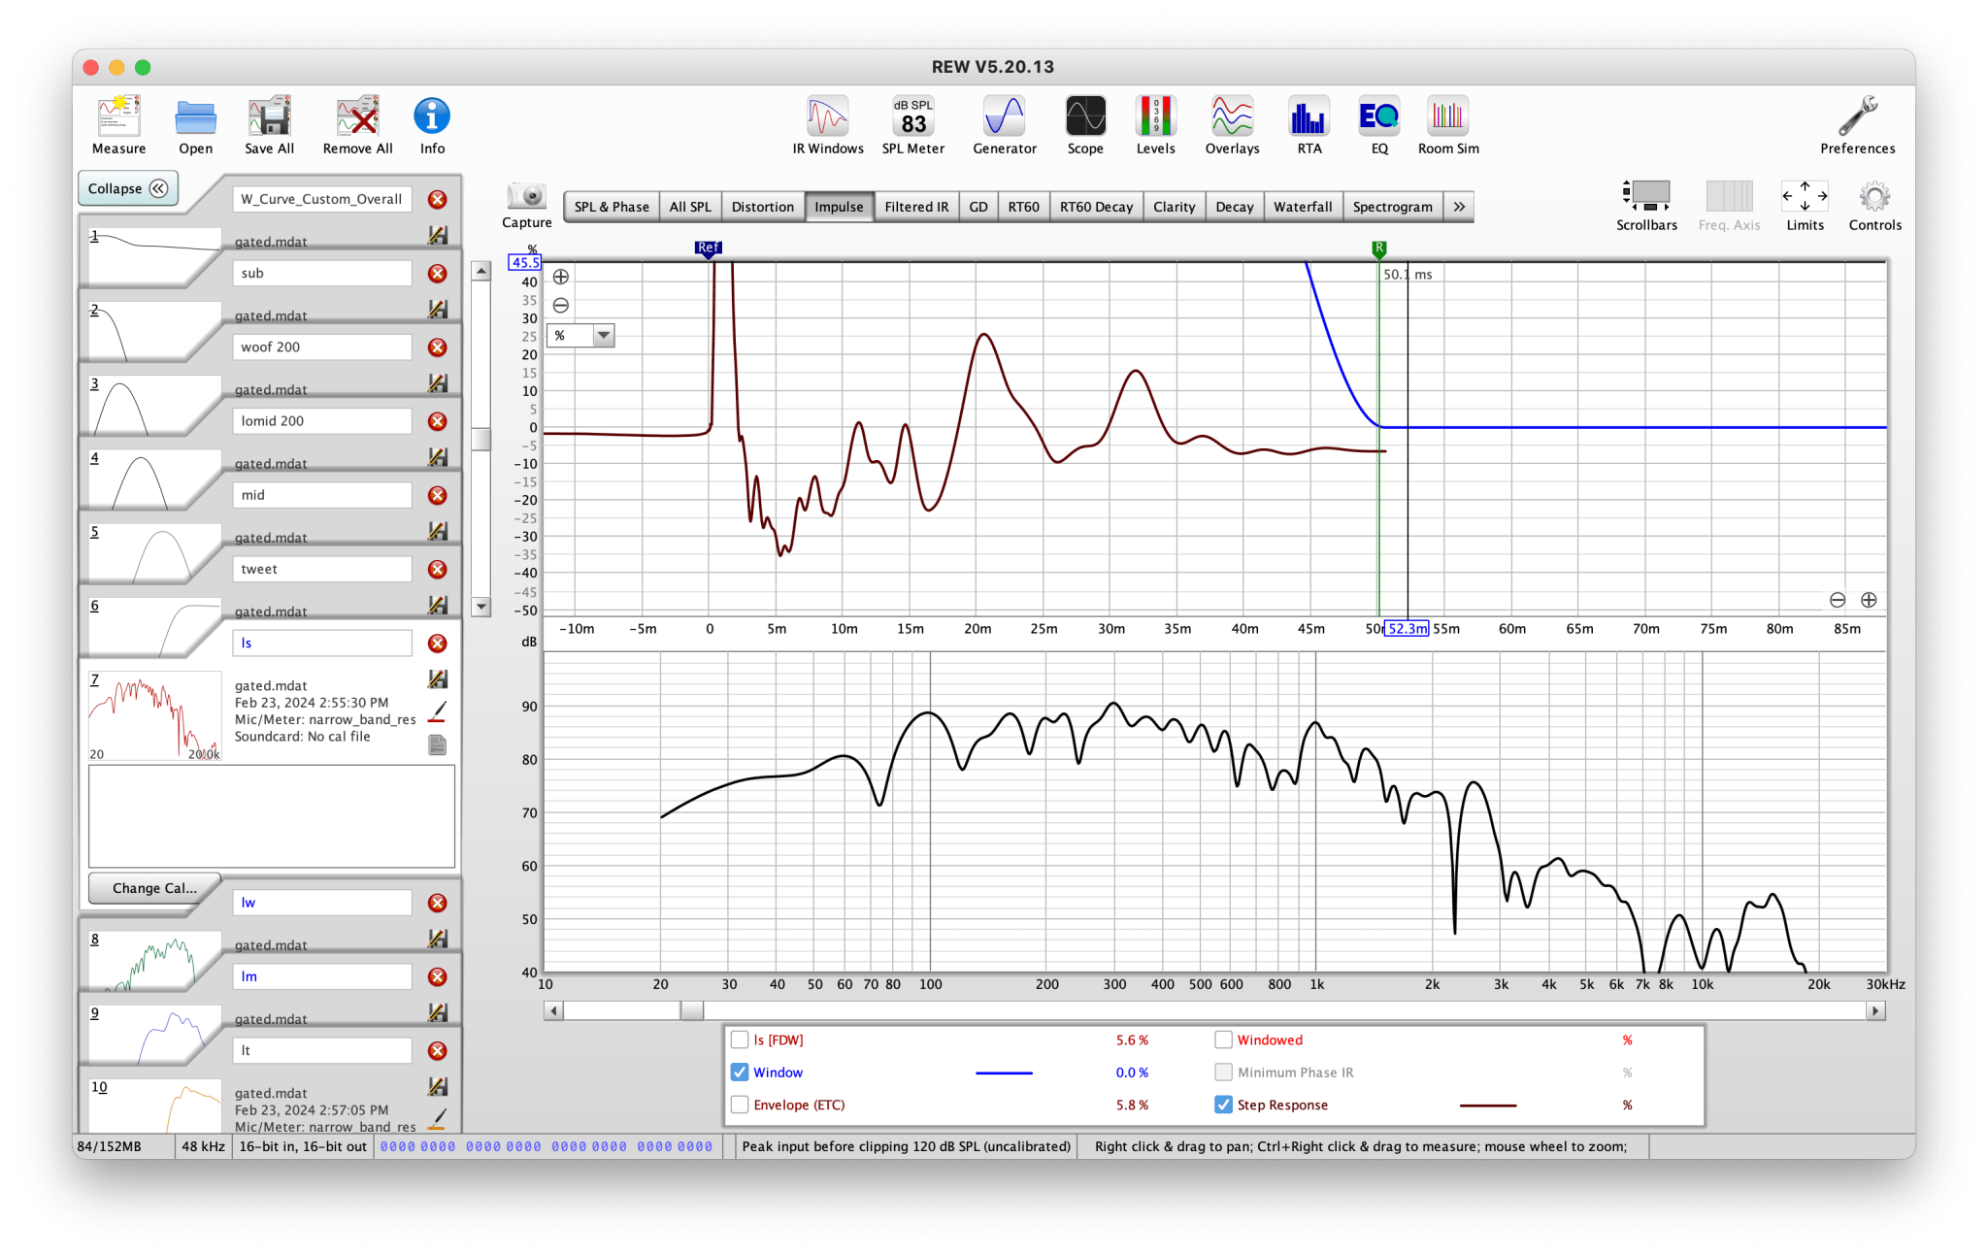This screenshot has width=1988, height=1255.
Task: Open the RTA analyzer
Action: click(1309, 124)
